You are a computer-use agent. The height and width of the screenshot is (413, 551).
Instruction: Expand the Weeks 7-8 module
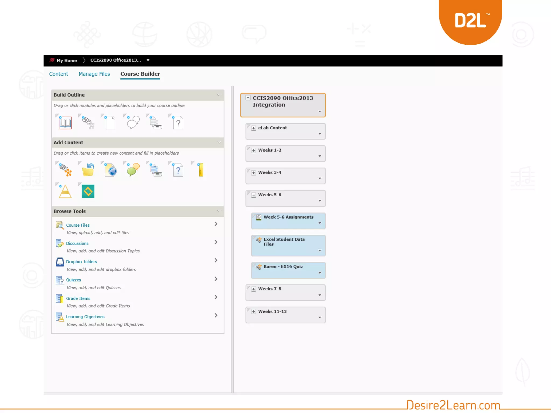point(253,289)
